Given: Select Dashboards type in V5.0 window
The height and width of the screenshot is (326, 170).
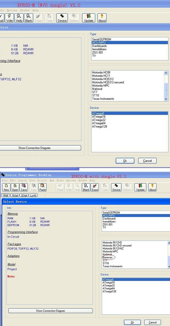Looking at the screenshot, I should [x=129, y=46].
